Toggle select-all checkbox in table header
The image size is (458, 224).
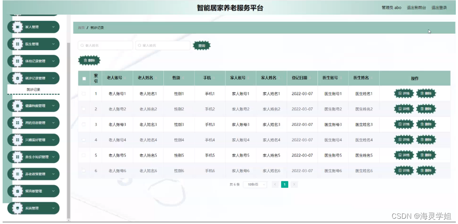tap(84, 78)
